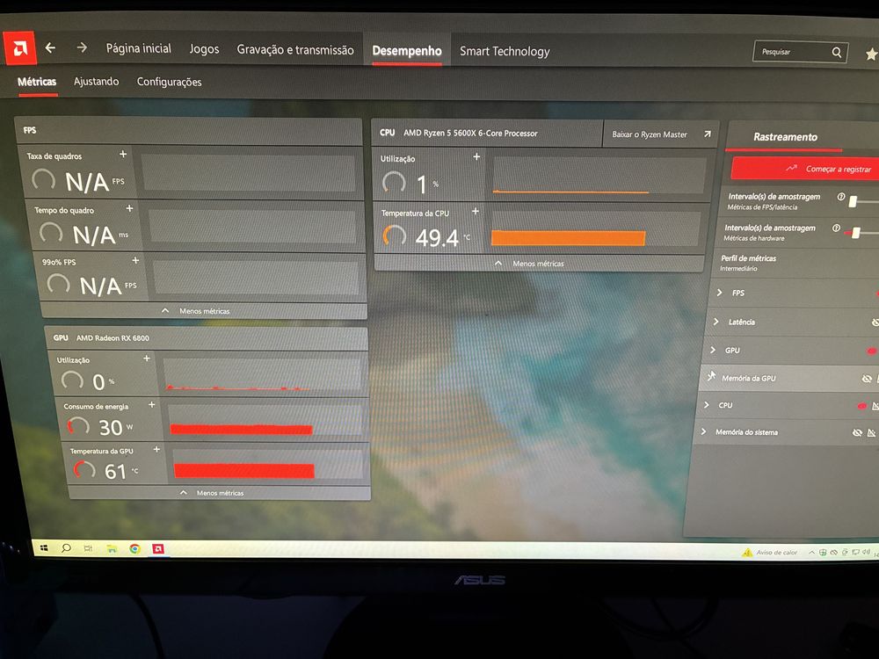Click Baixar o Ryzen Master link
This screenshot has width=879, height=659.
coord(660,134)
